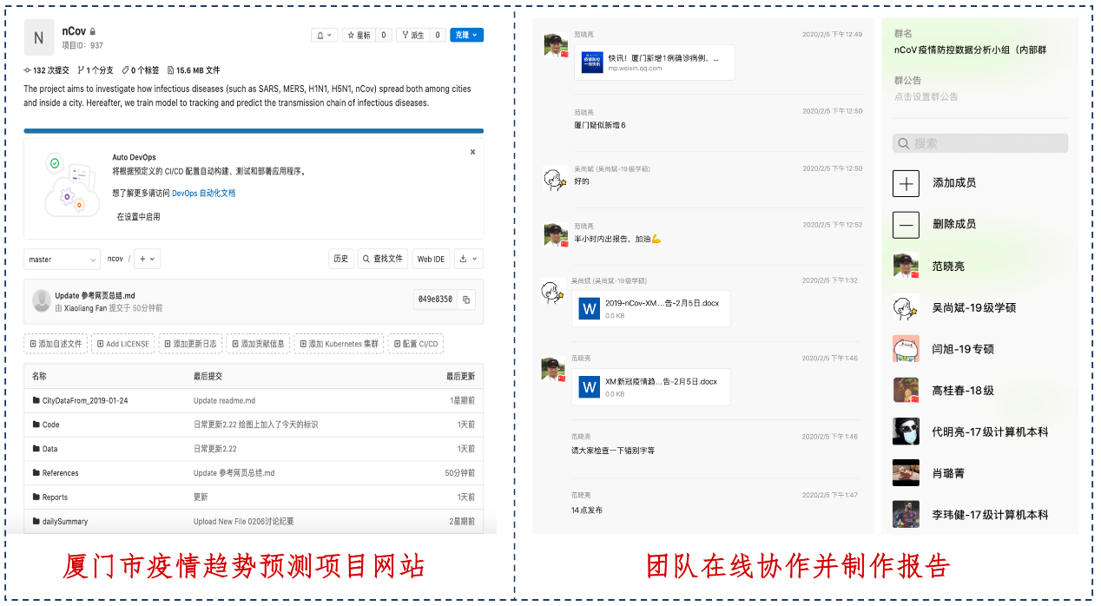This screenshot has width=1101, height=606.
Task: Click the group member search field
Action: 979,143
